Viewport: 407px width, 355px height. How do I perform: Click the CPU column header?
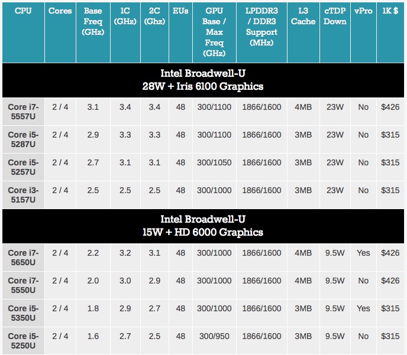click(23, 11)
